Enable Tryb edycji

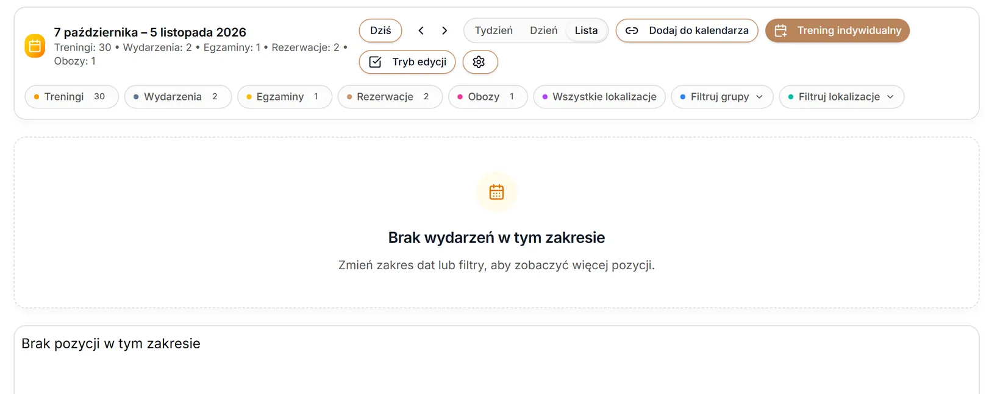[x=407, y=62]
